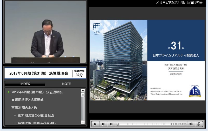Select index entry ■運用状況と成長戦略

click(28, 100)
